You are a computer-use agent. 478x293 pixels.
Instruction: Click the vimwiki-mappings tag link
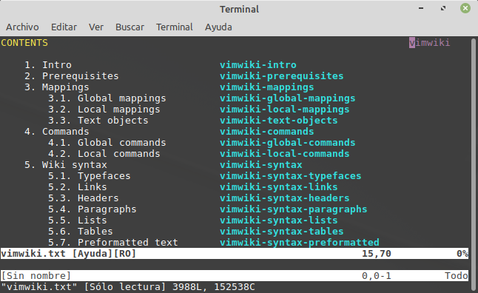pos(266,87)
